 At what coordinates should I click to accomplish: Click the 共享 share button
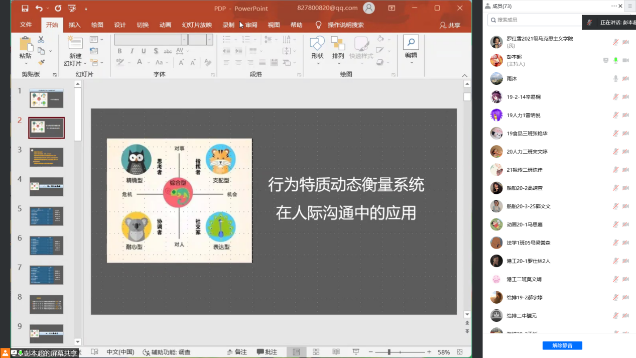pyautogui.click(x=450, y=25)
